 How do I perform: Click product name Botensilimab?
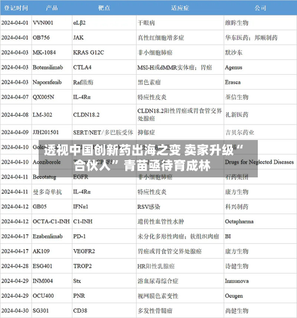[x=48, y=67]
